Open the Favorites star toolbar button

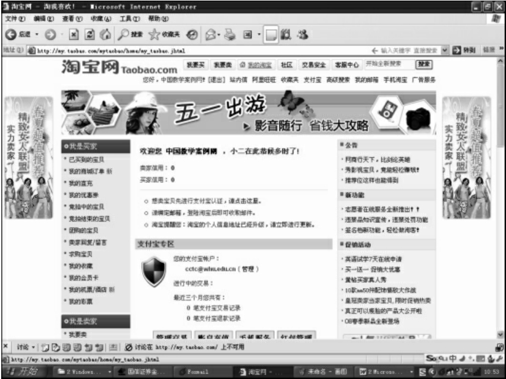point(164,34)
